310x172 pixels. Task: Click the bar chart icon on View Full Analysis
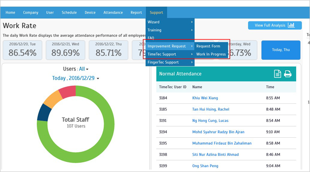(291, 25)
